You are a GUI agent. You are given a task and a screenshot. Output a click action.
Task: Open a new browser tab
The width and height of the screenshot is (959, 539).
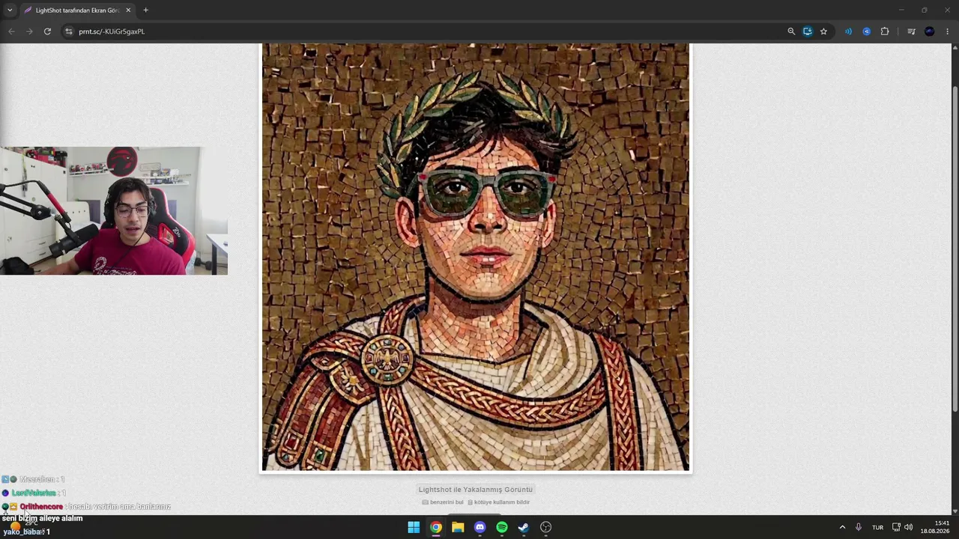(x=145, y=10)
